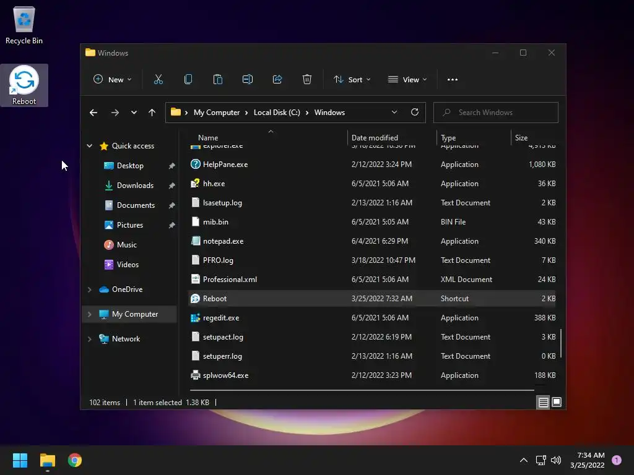Launch Chrome from the taskbar

75,460
